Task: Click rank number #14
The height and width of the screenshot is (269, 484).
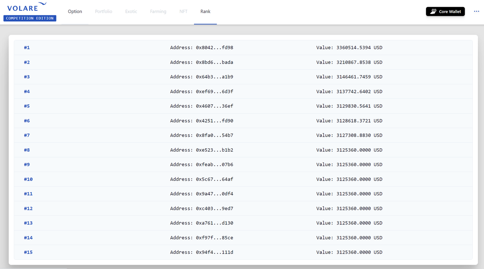Action: (28, 238)
